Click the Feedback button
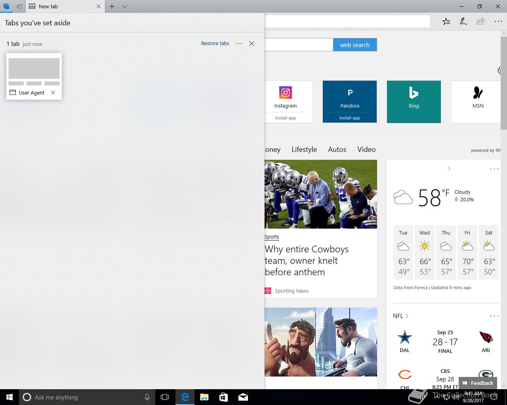 [478, 383]
